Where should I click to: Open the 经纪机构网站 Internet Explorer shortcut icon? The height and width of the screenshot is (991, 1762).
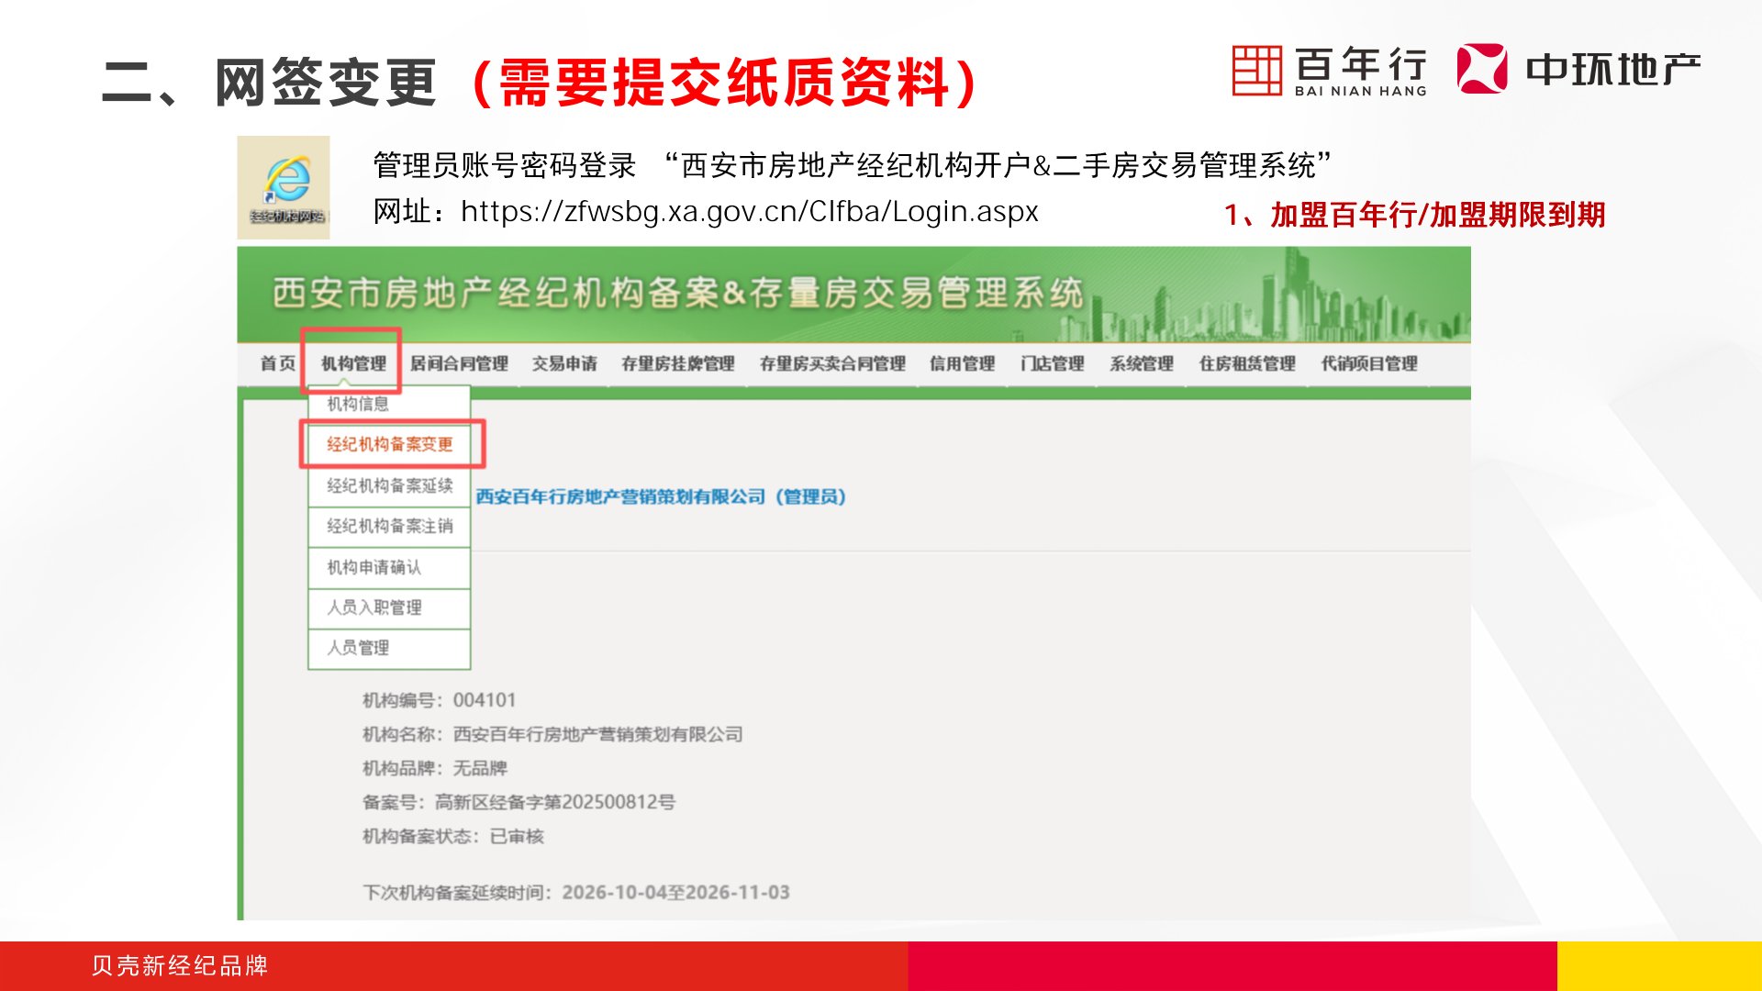(284, 187)
